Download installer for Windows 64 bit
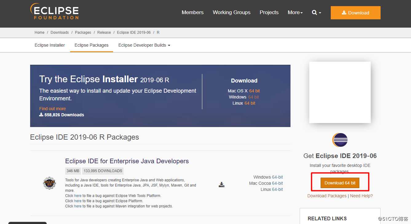 click(x=254, y=97)
